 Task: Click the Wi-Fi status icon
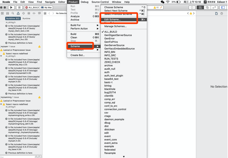[x=168, y=2]
